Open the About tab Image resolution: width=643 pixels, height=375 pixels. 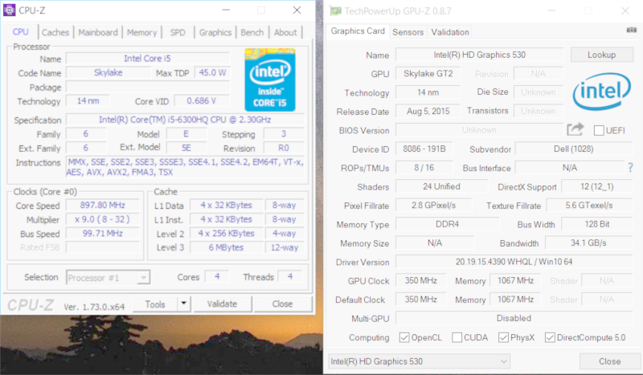pyautogui.click(x=285, y=32)
